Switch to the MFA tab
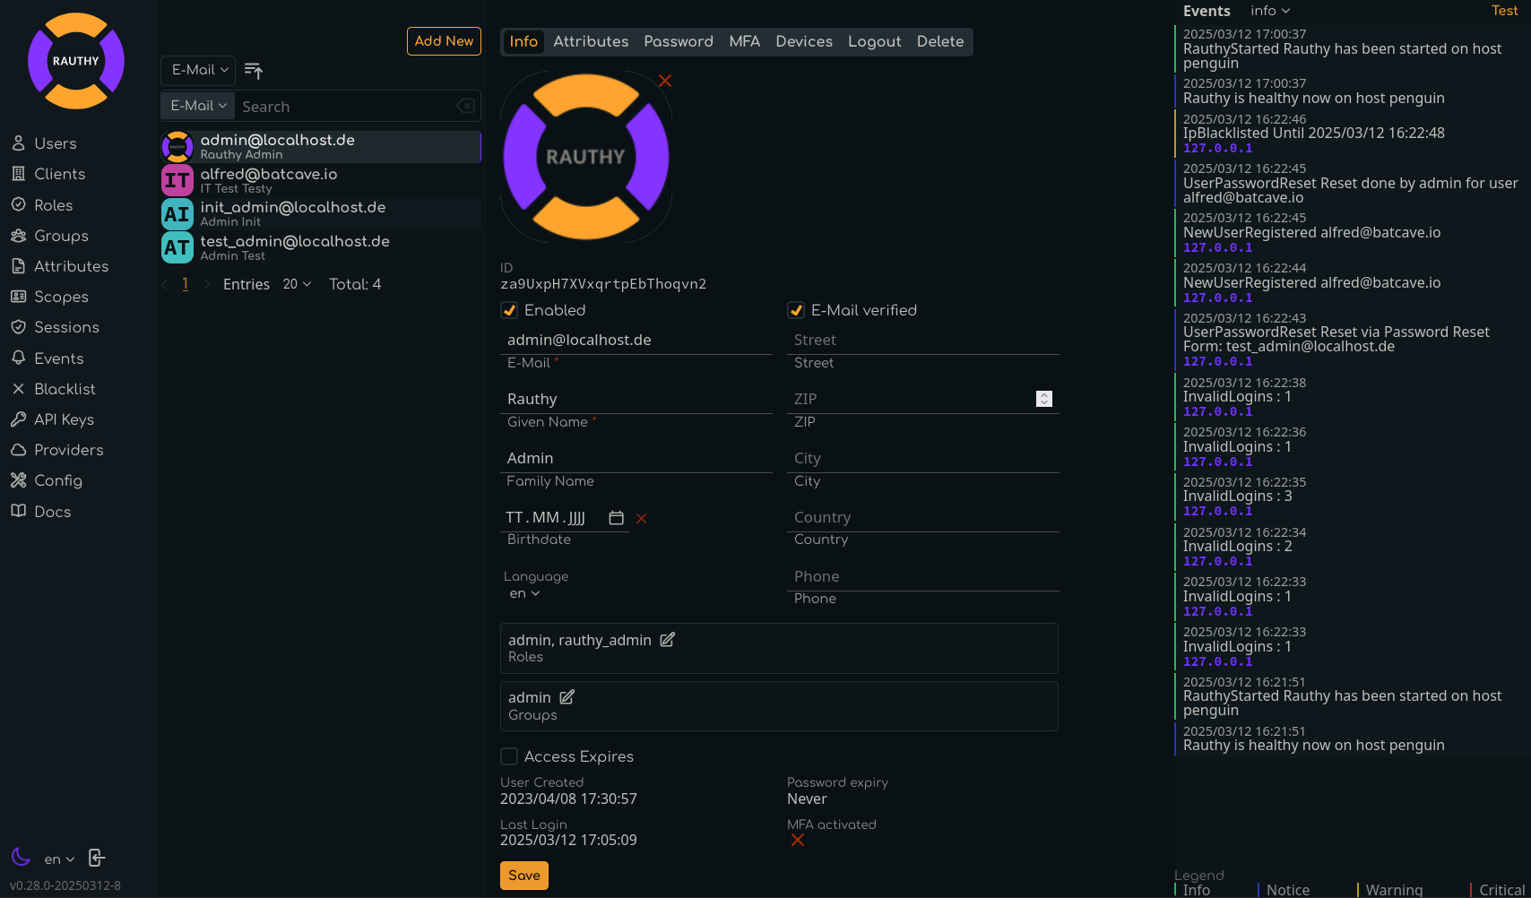Image resolution: width=1531 pixels, height=898 pixels. point(744,41)
